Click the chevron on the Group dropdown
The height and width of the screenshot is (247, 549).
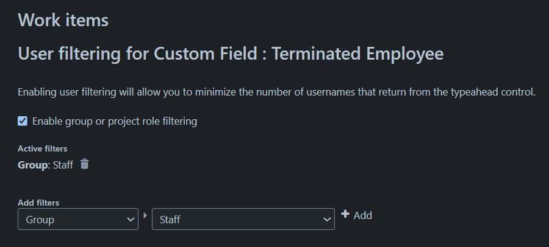pyautogui.click(x=130, y=220)
